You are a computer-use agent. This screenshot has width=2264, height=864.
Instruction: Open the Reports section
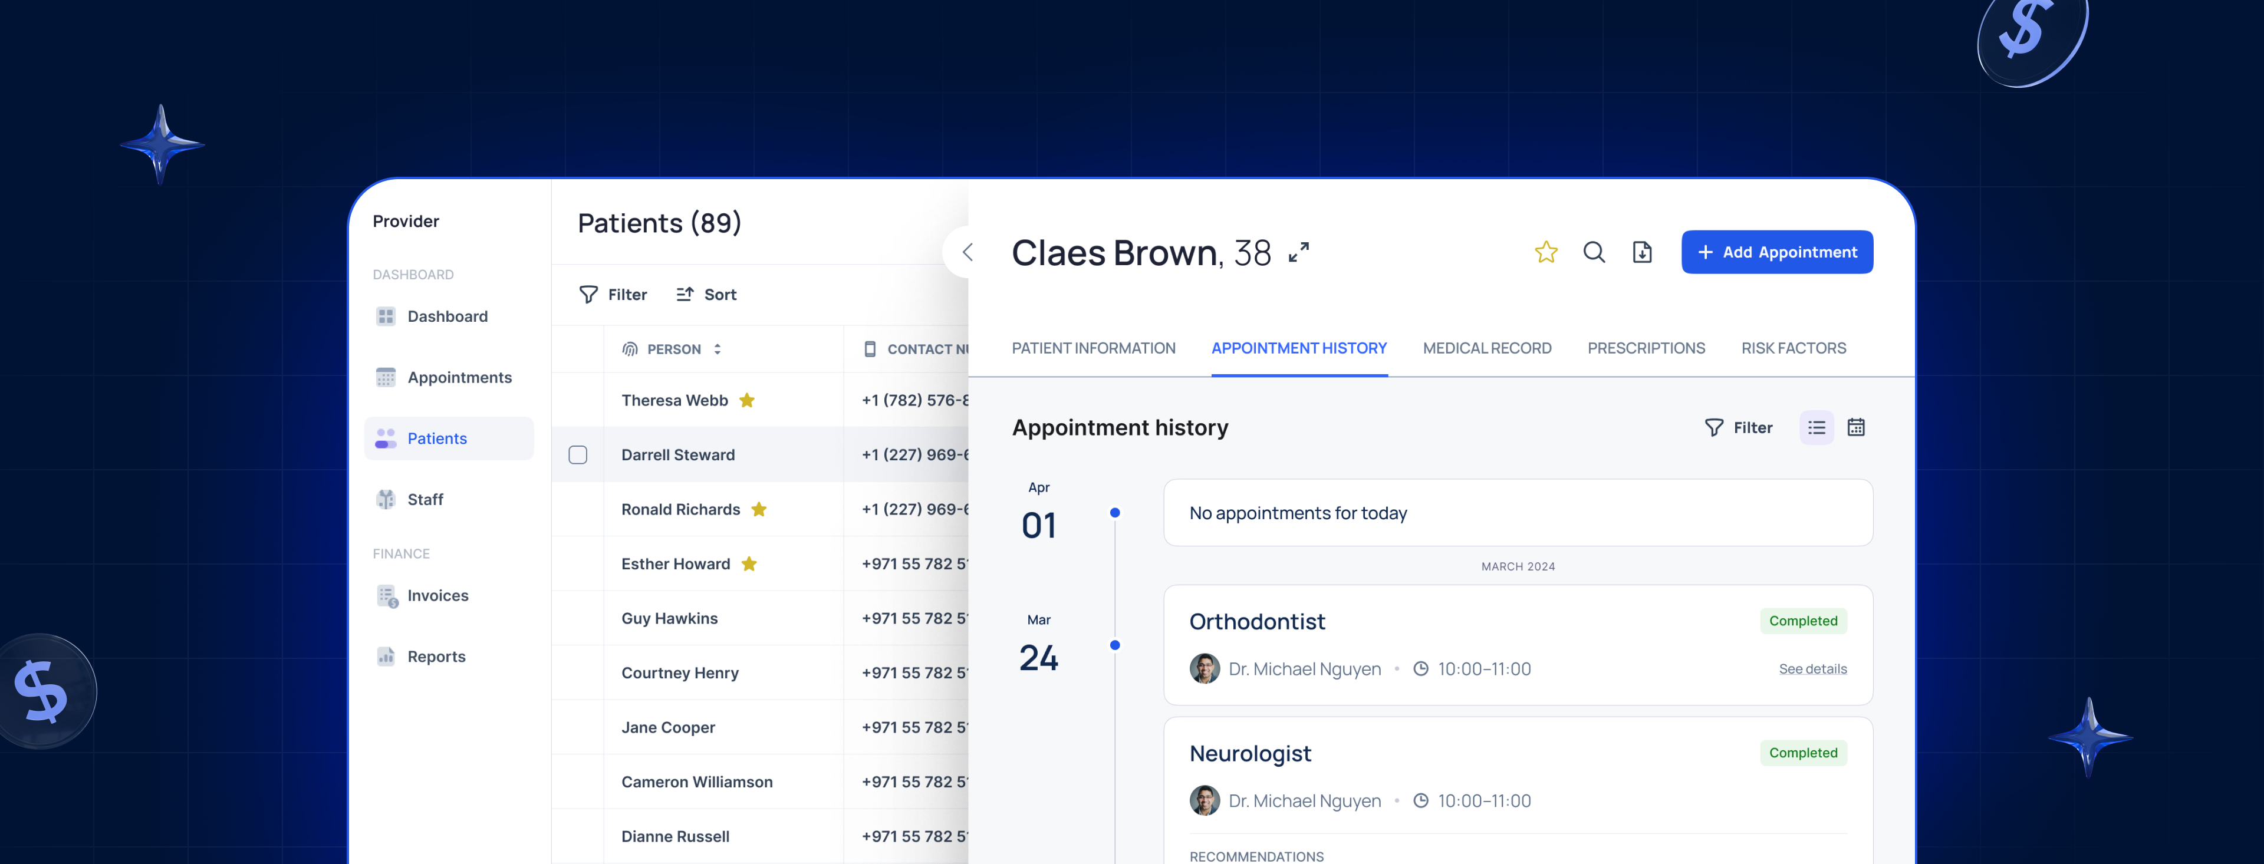click(x=436, y=656)
